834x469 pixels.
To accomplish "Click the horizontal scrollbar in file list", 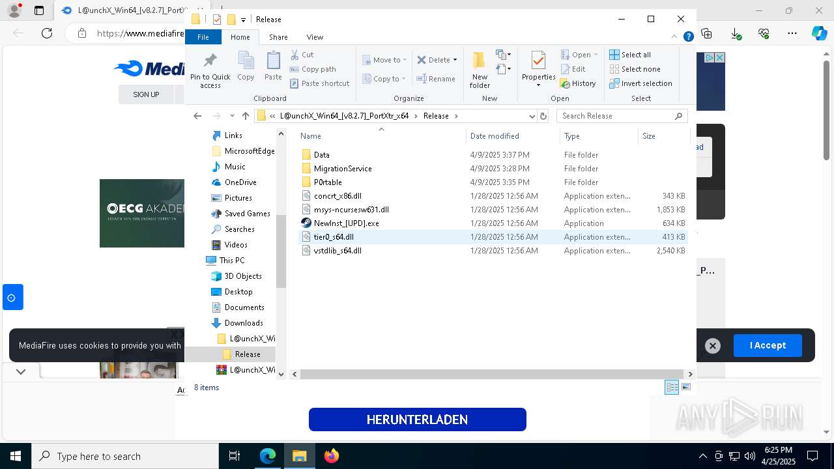I will pos(492,374).
